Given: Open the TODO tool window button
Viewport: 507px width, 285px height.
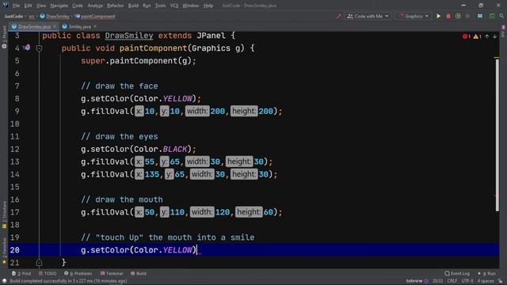Looking at the screenshot, I should click(48, 273).
